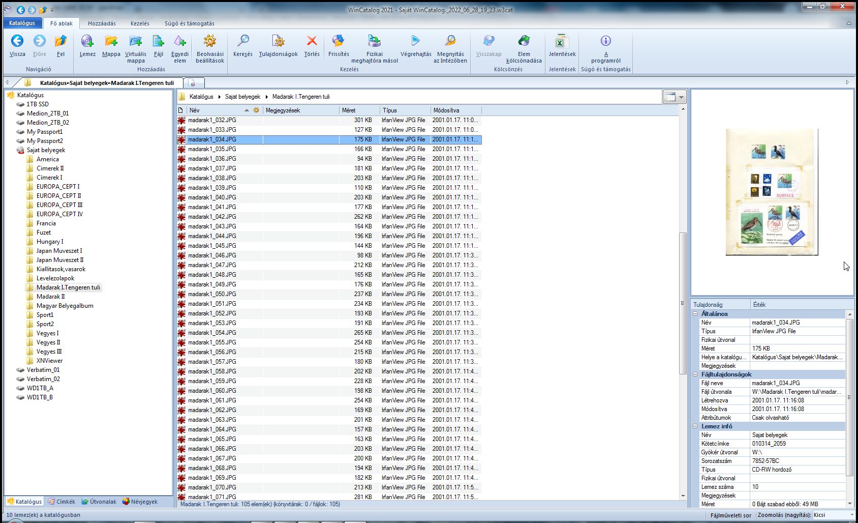
Task: Open Jelentések reports icon
Action: (562, 41)
